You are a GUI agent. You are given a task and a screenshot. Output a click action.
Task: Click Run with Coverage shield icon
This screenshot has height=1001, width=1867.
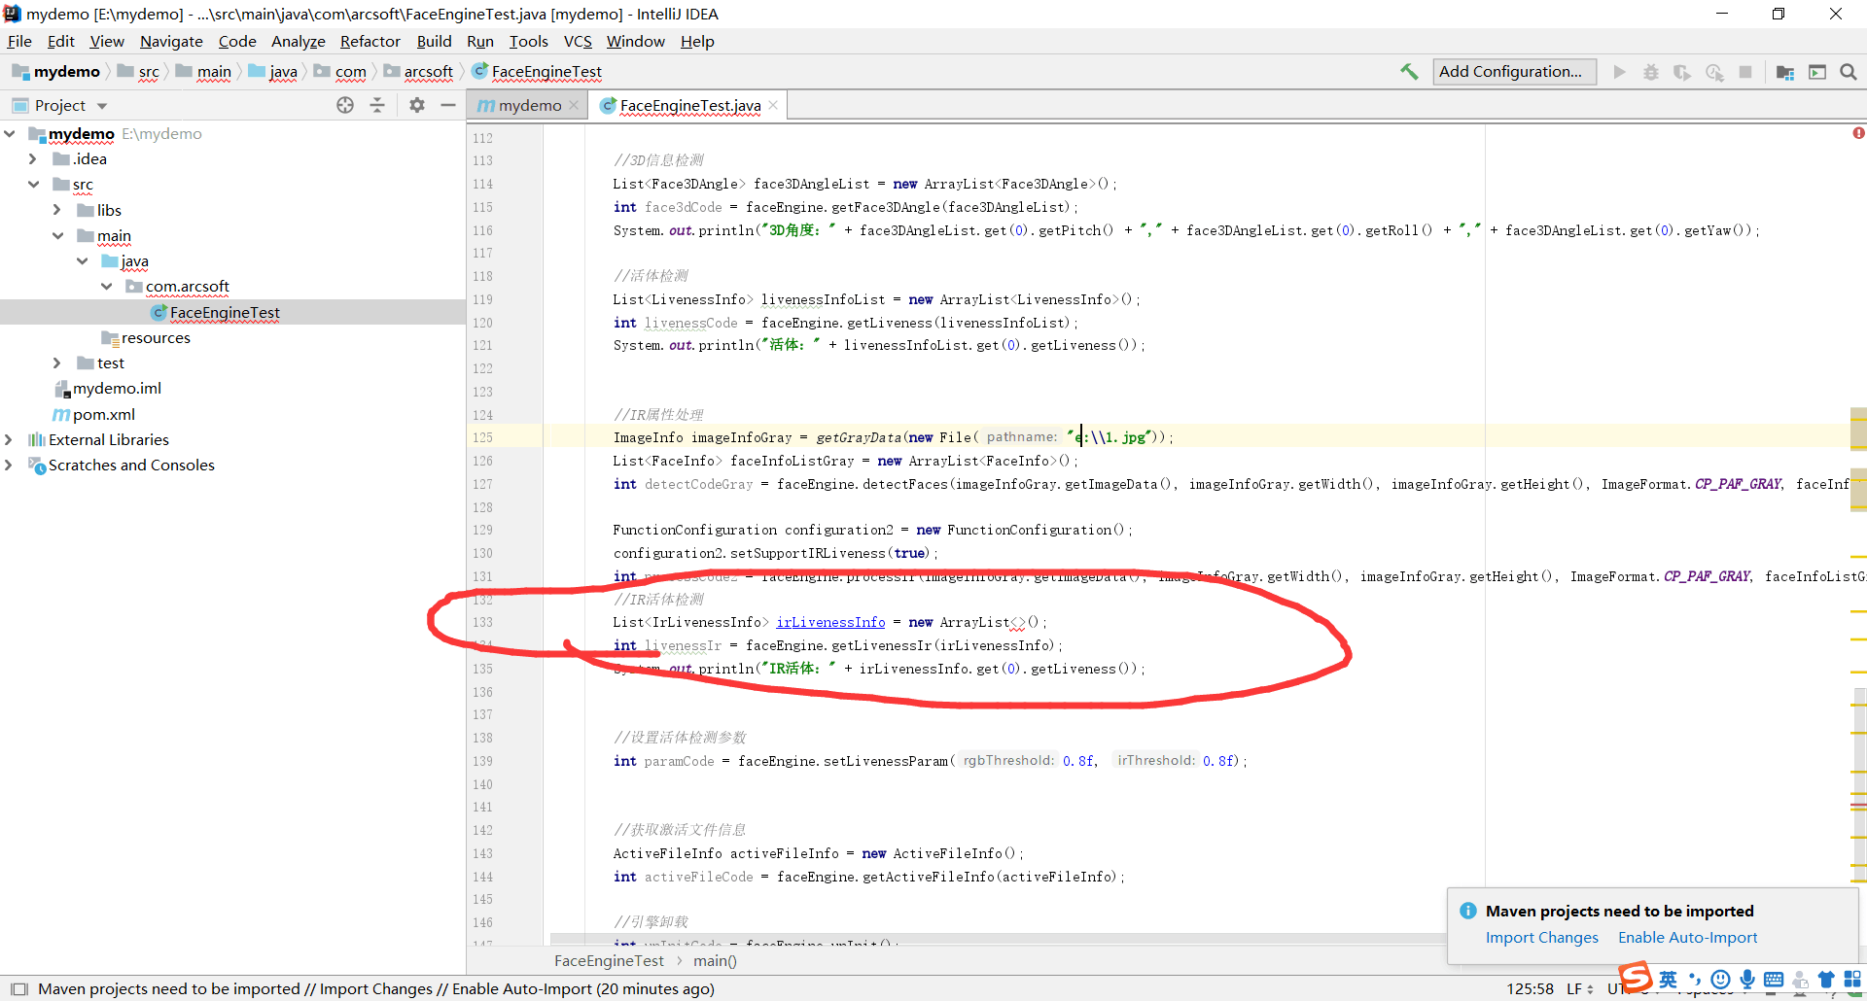point(1682,72)
